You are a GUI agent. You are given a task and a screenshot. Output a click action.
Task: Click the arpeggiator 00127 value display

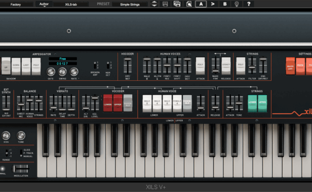point(63,64)
